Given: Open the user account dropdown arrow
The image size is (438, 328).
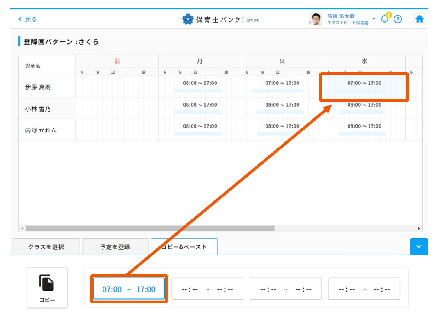Looking at the screenshot, I should click(x=374, y=19).
